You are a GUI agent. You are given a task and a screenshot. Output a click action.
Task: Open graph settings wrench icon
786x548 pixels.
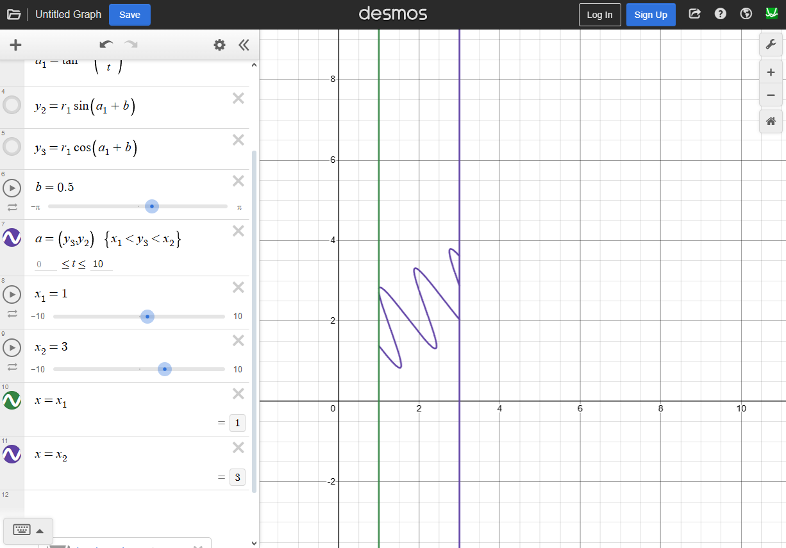771,45
